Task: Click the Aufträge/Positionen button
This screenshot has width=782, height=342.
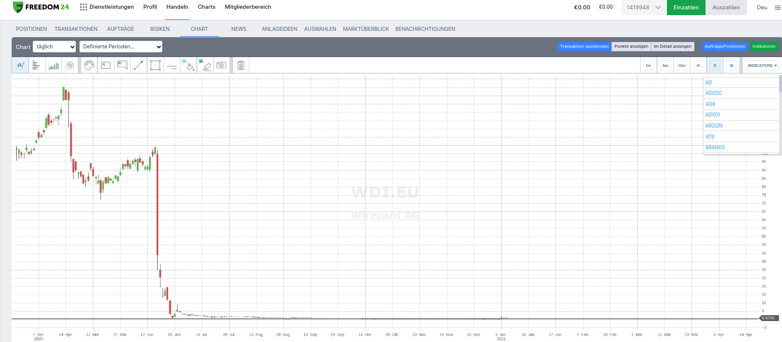Action: pyautogui.click(x=725, y=47)
